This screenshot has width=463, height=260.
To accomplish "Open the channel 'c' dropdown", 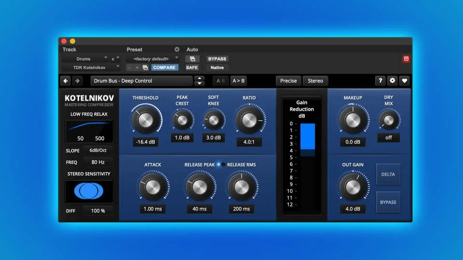I will pyautogui.click(x=115, y=59).
